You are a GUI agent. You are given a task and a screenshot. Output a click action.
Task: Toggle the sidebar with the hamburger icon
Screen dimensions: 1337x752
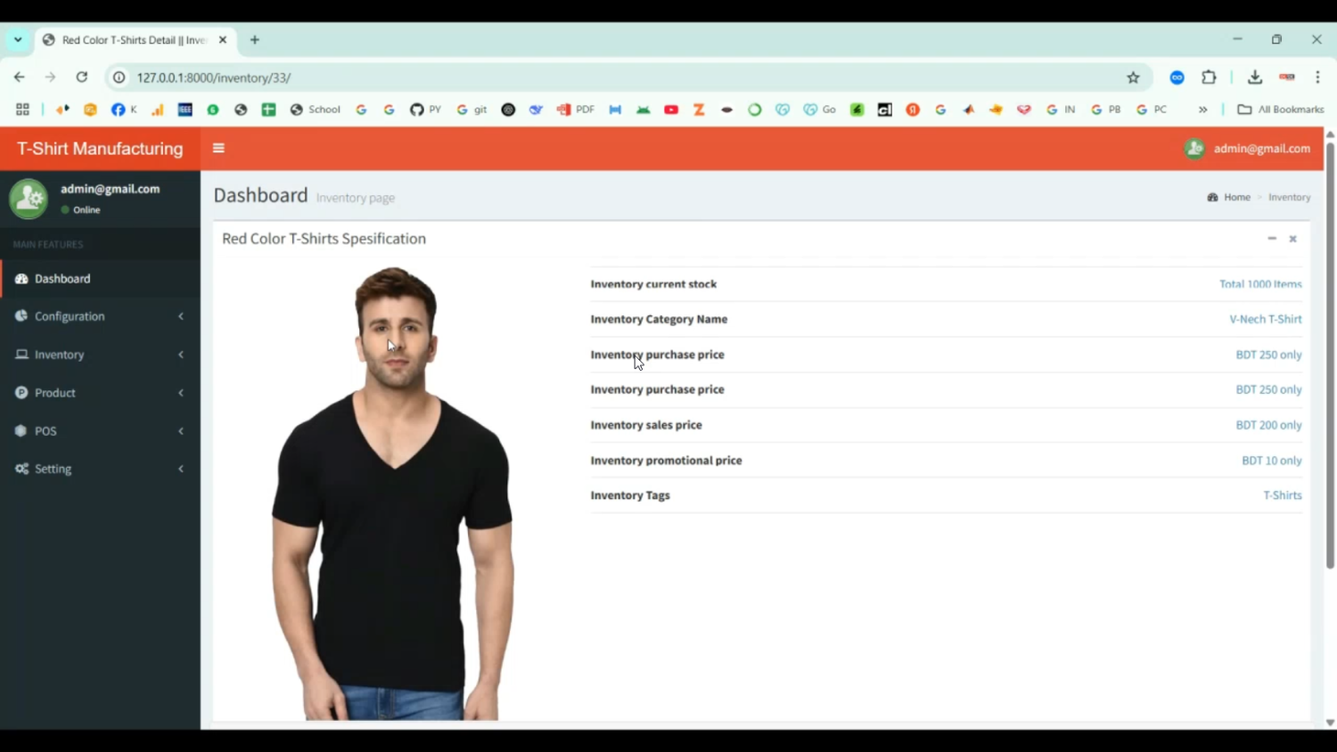click(218, 148)
